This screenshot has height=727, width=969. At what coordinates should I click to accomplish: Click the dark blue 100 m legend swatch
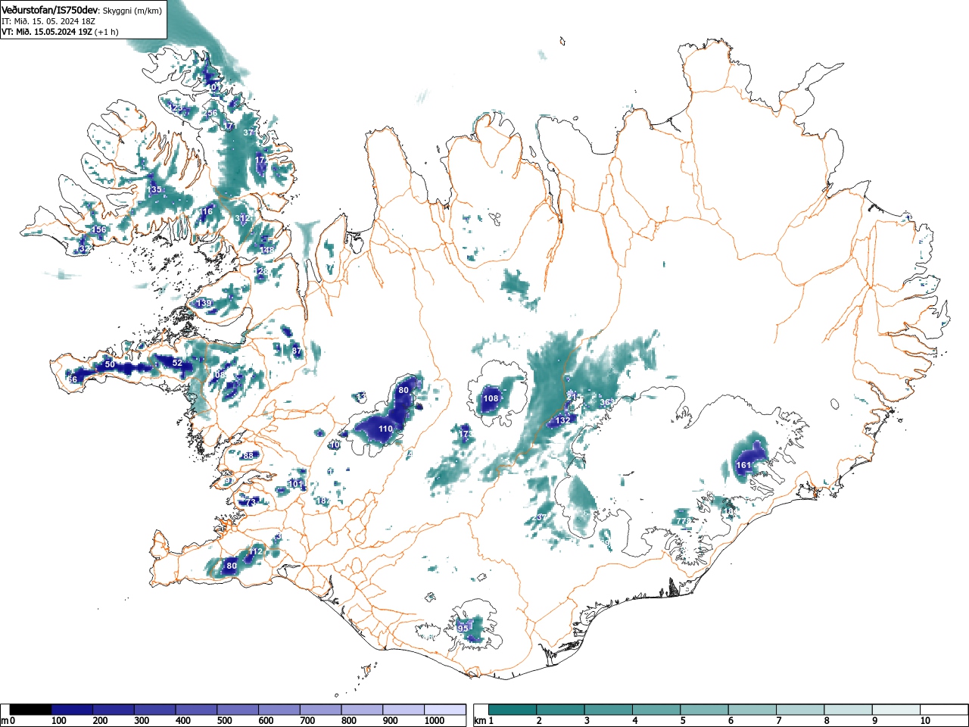72,710
